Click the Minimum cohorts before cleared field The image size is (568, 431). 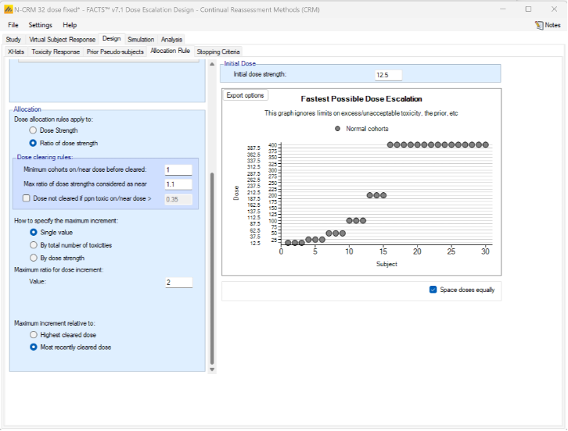(x=178, y=169)
